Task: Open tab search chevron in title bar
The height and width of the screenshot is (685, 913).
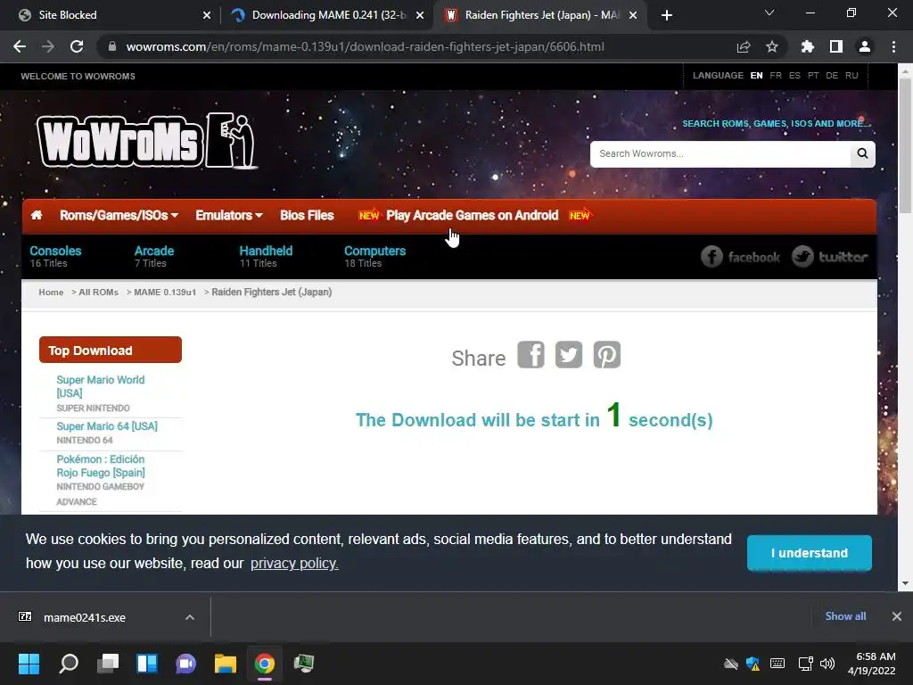Action: [x=769, y=12]
